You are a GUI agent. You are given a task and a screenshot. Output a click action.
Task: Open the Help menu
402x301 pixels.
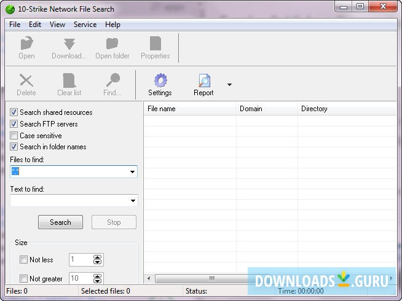click(112, 25)
